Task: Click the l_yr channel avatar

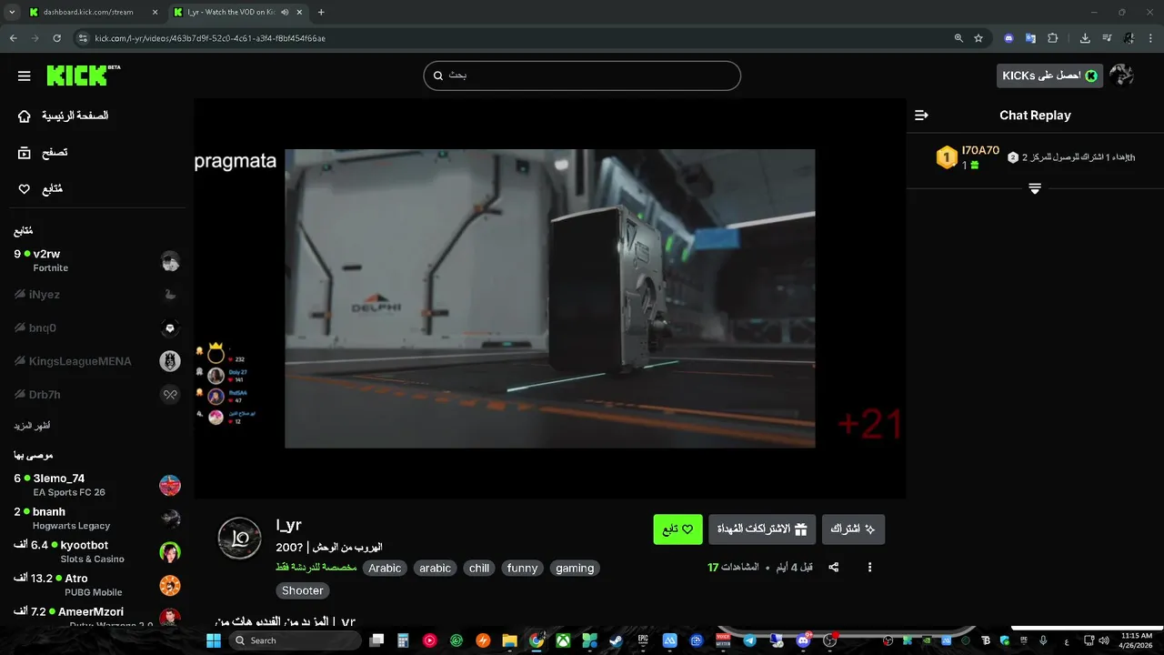Action: click(240, 539)
